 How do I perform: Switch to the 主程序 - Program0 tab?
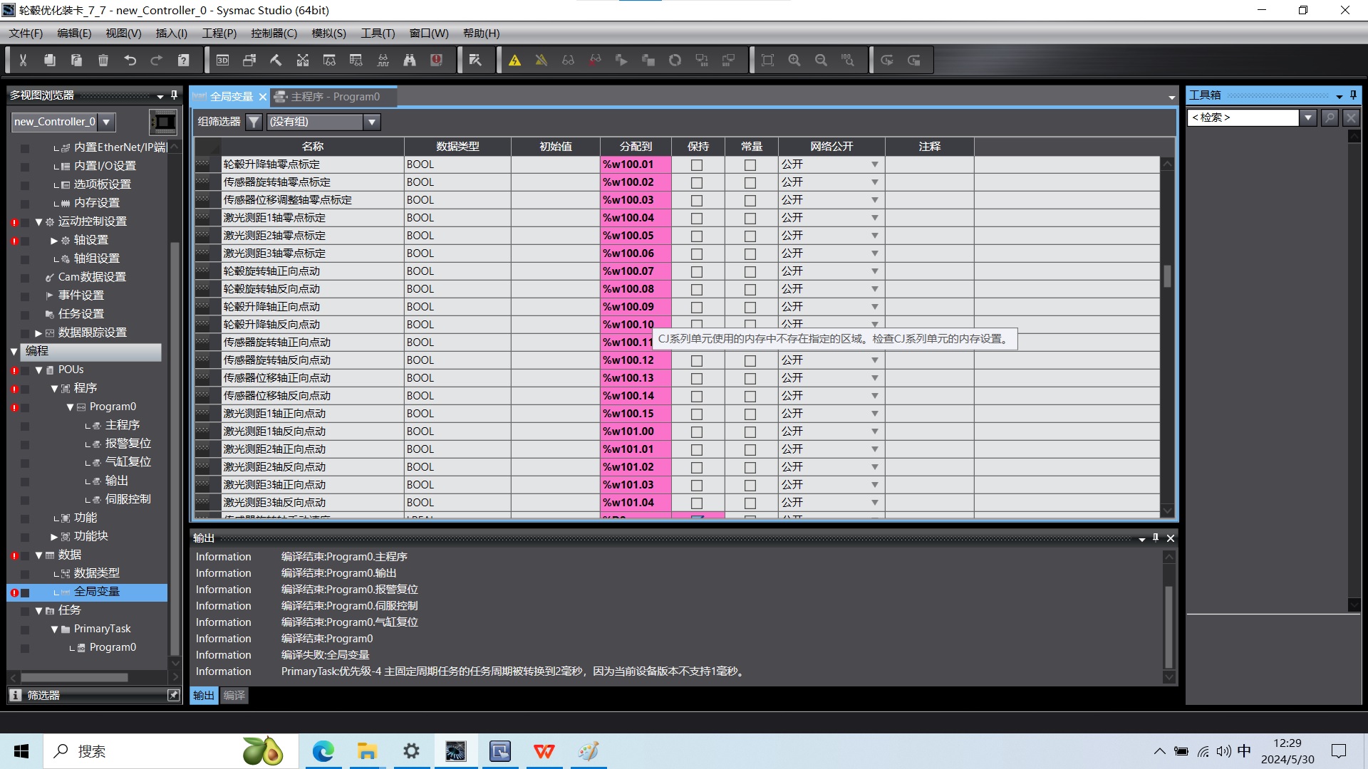click(335, 97)
